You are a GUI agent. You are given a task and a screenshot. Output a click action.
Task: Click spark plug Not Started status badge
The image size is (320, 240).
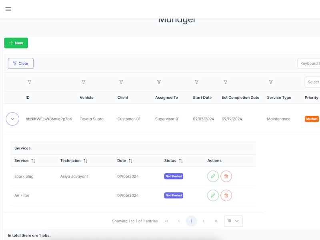[174, 176]
